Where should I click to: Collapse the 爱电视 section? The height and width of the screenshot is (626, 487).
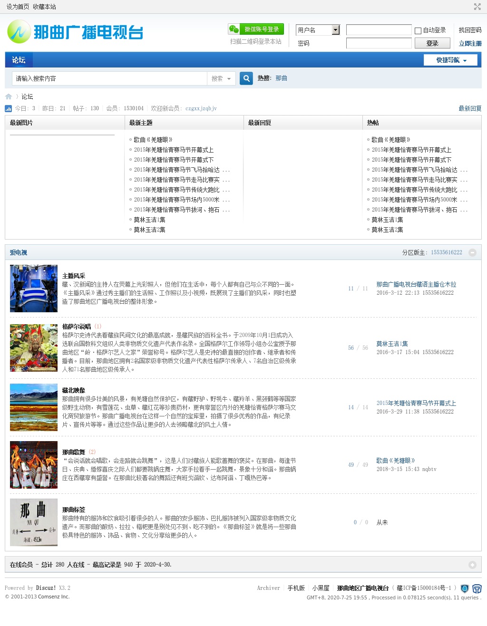pos(472,252)
